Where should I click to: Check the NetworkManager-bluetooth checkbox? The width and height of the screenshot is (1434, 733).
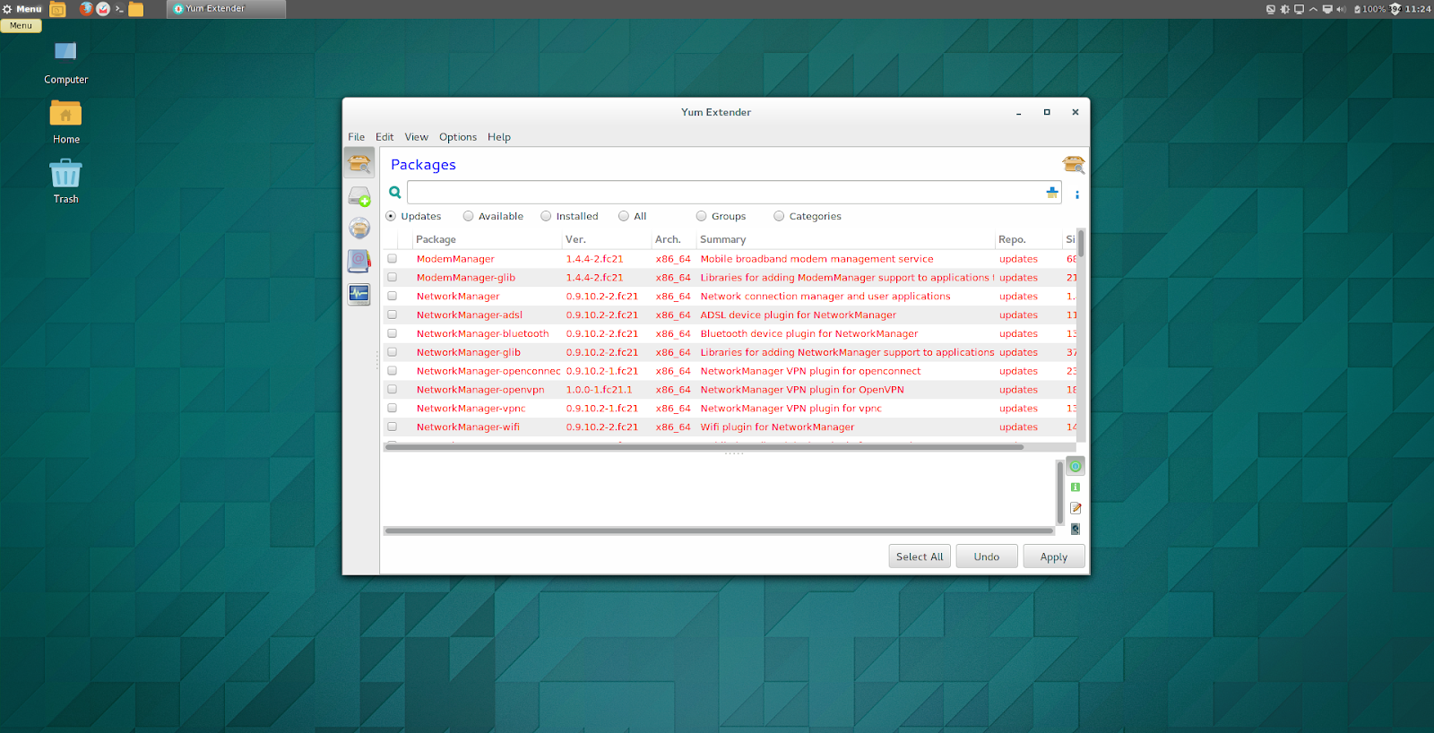point(392,333)
